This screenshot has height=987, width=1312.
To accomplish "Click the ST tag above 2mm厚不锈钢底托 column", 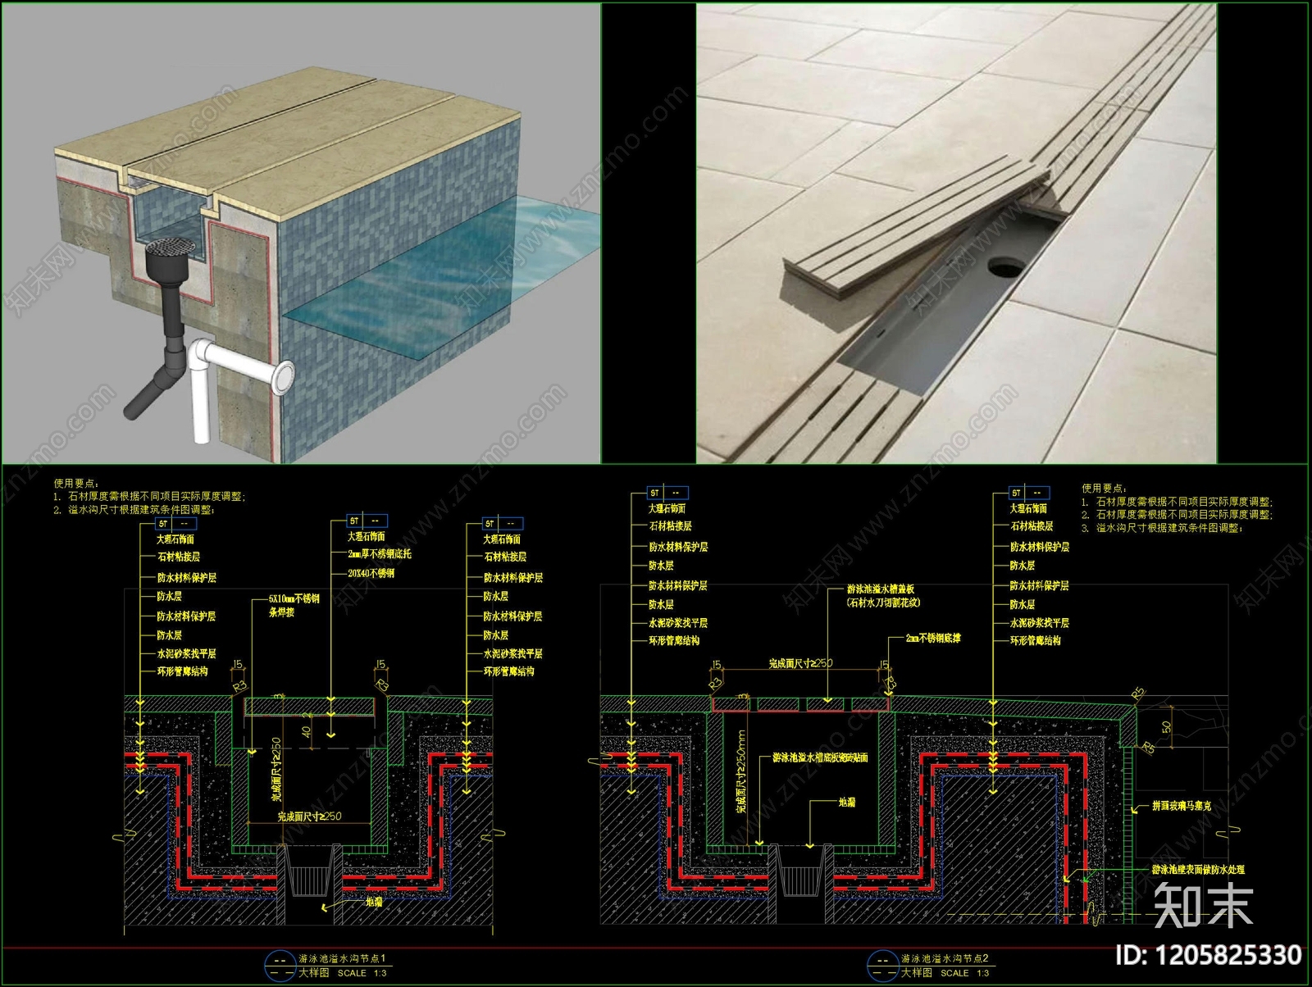I will [367, 521].
